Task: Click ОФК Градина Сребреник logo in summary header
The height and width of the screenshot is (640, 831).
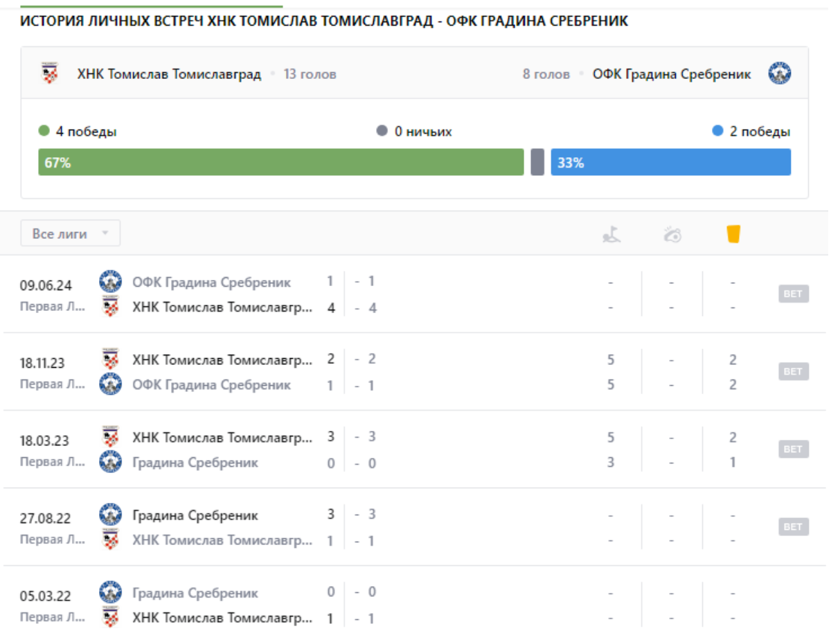Action: (780, 73)
